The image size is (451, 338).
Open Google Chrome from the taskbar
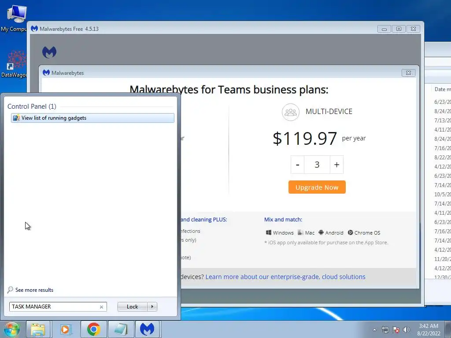[93, 329]
